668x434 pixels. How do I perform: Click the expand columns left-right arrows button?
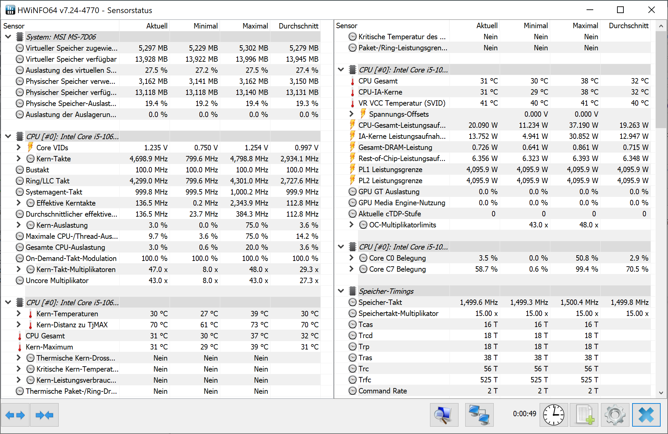(15, 415)
